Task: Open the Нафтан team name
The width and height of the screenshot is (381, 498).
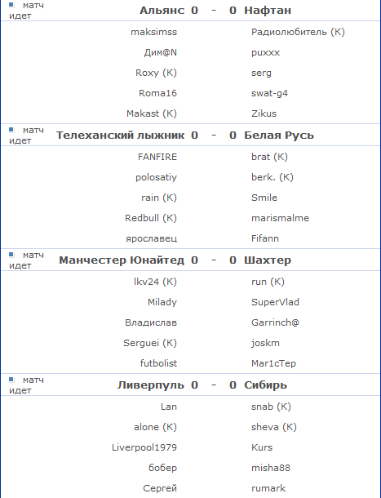Action: pos(268,11)
